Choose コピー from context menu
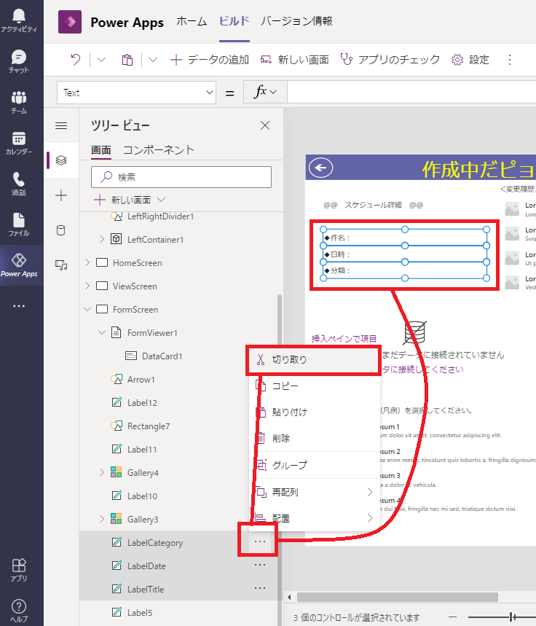 tap(314, 386)
